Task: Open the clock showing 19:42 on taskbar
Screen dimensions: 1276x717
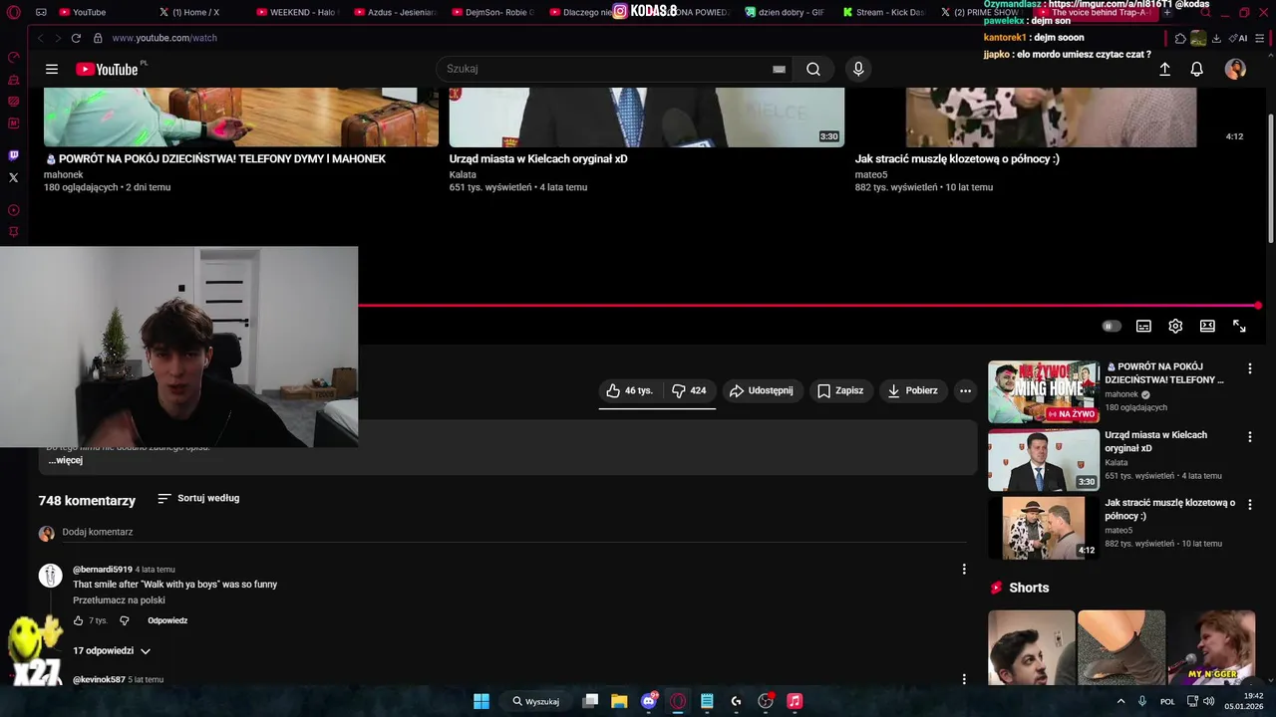Action: (x=1245, y=701)
